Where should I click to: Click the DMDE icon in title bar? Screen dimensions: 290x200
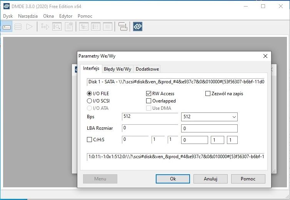7,6
